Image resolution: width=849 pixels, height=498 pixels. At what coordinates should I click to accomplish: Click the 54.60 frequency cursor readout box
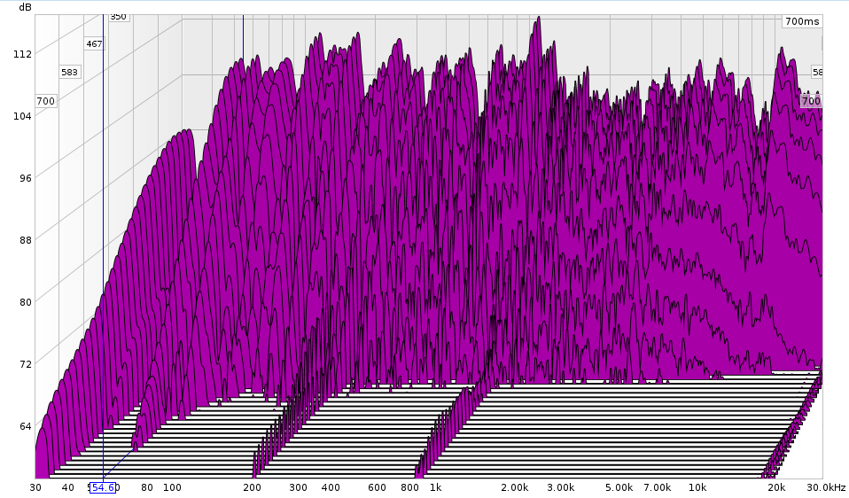[x=103, y=487]
